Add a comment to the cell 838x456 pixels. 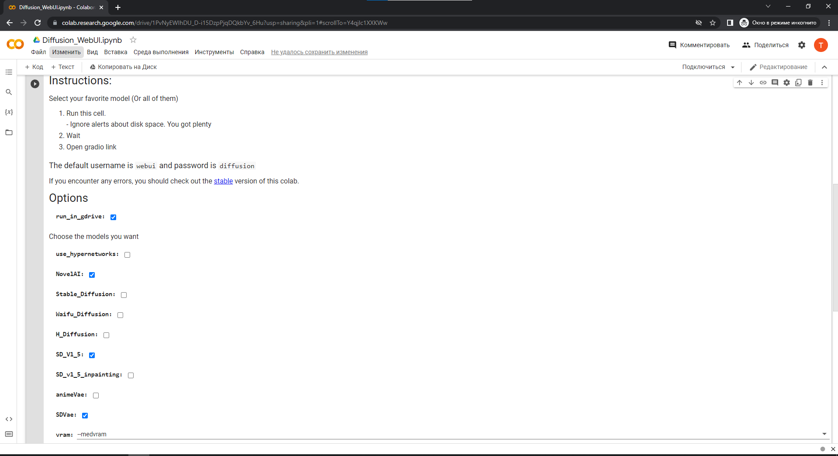(x=775, y=83)
